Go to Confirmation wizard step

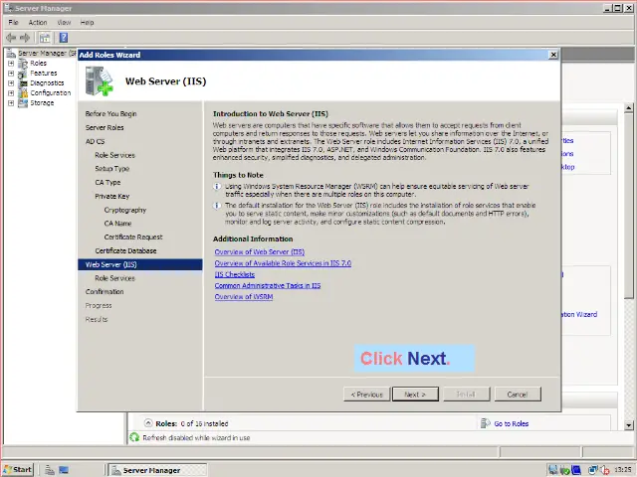point(105,292)
